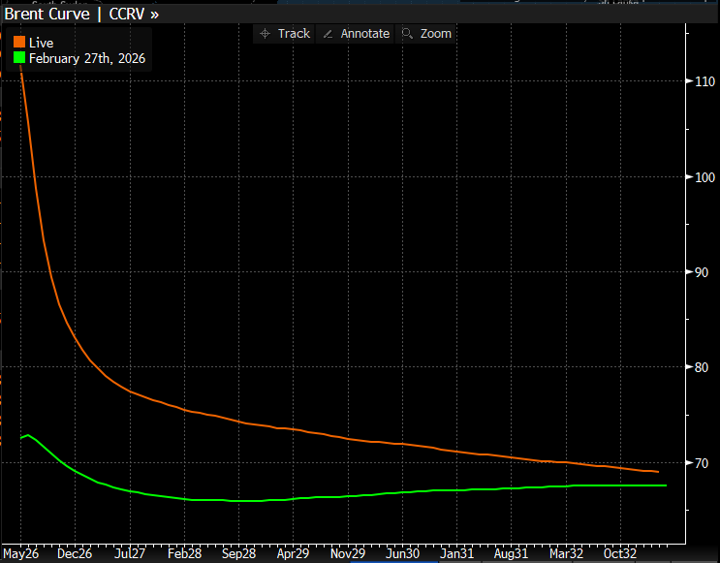Select the February 27th, 2026 legend label
The image size is (720, 563).
87,58
